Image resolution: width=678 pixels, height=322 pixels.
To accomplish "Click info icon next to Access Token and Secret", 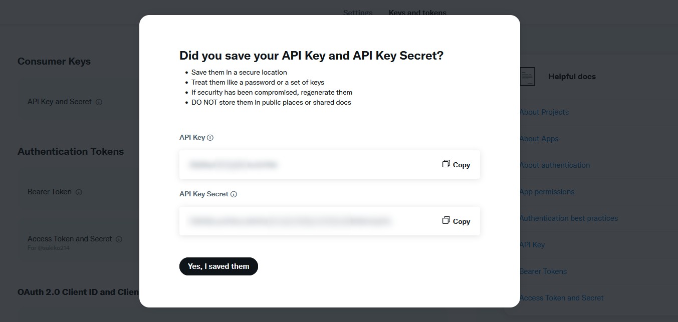I will click(119, 239).
